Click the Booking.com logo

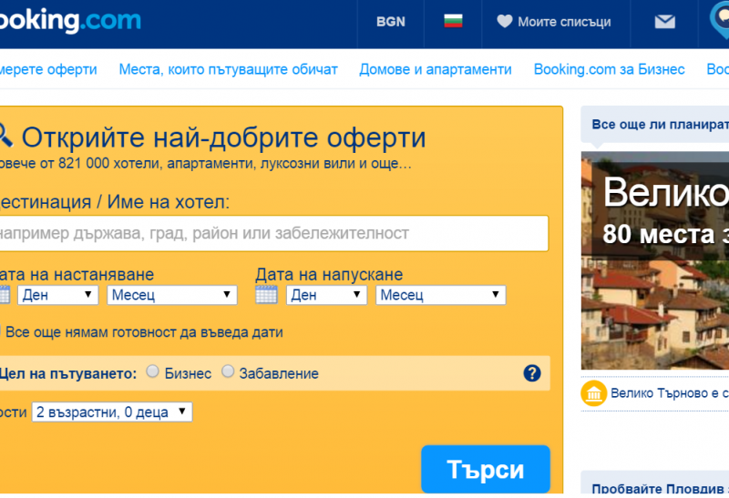tap(70, 20)
